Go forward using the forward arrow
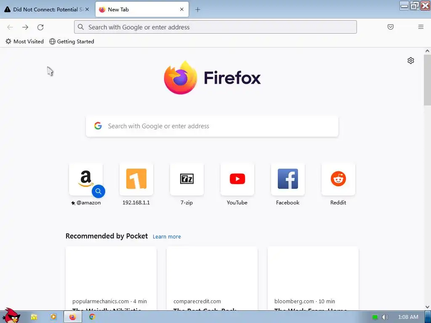Image resolution: width=431 pixels, height=323 pixels. [25, 27]
